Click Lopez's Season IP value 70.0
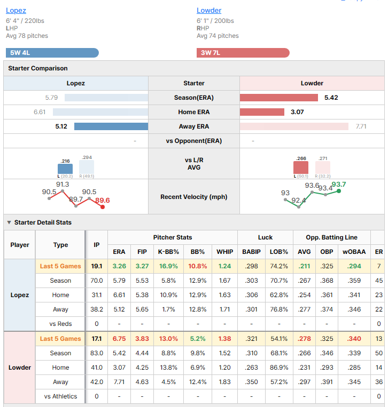Screen dimensions: 388x407 point(97,281)
